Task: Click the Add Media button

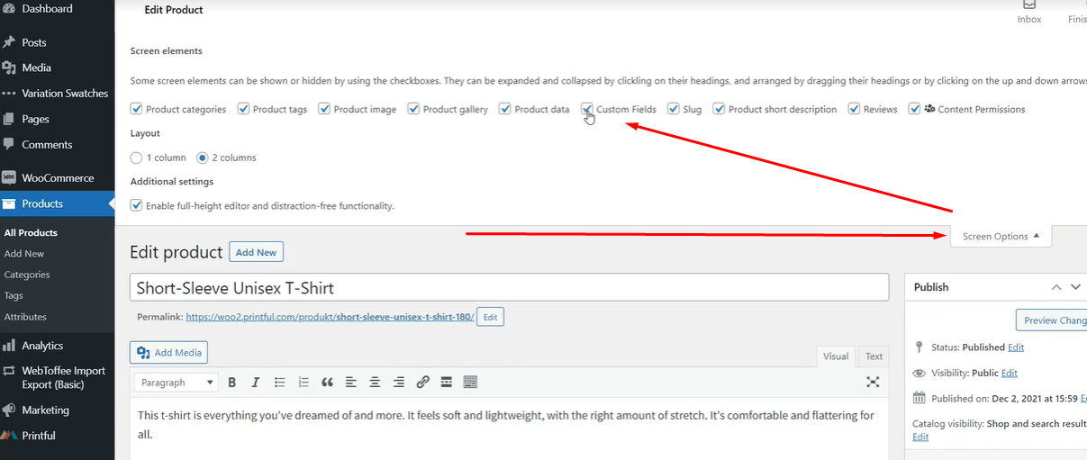Action: (169, 353)
